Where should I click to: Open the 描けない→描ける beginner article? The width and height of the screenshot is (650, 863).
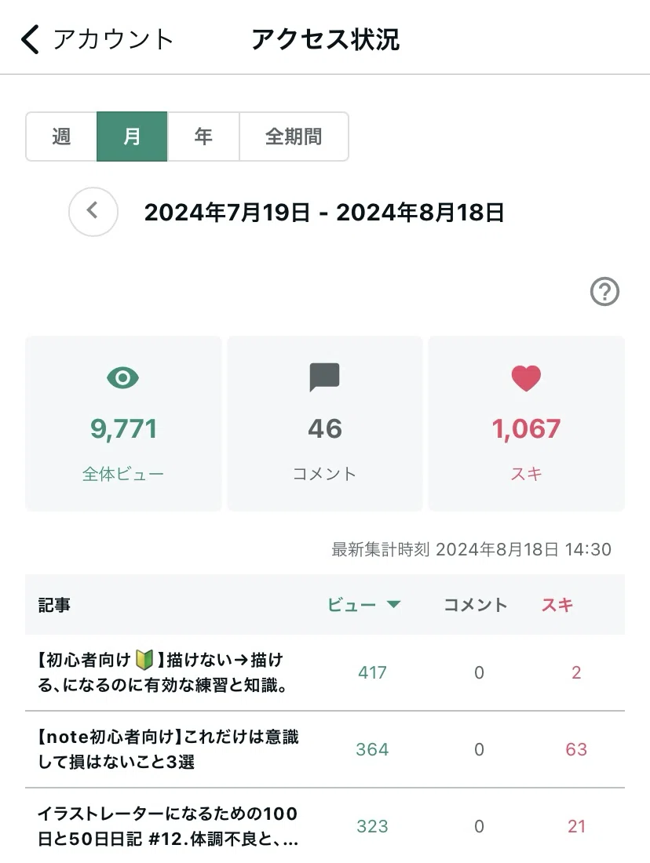tap(325, 672)
